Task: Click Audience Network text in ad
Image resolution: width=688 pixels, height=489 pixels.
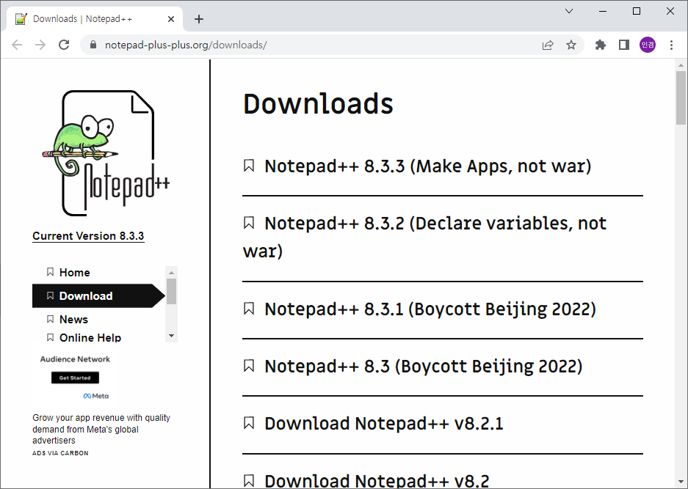Action: click(x=75, y=359)
